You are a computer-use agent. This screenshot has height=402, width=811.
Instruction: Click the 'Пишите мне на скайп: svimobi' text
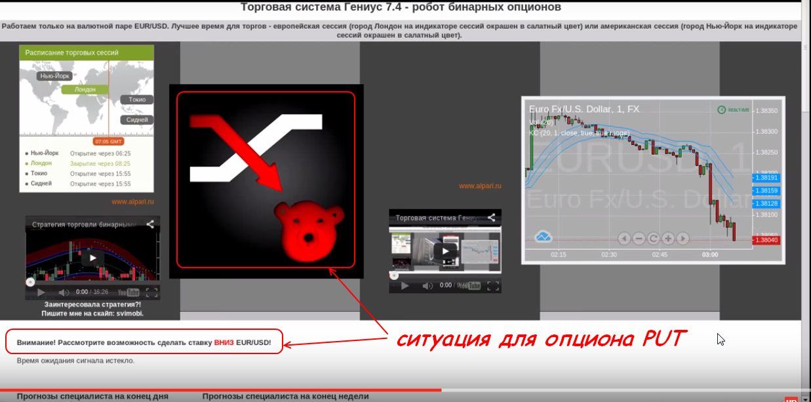click(92, 313)
